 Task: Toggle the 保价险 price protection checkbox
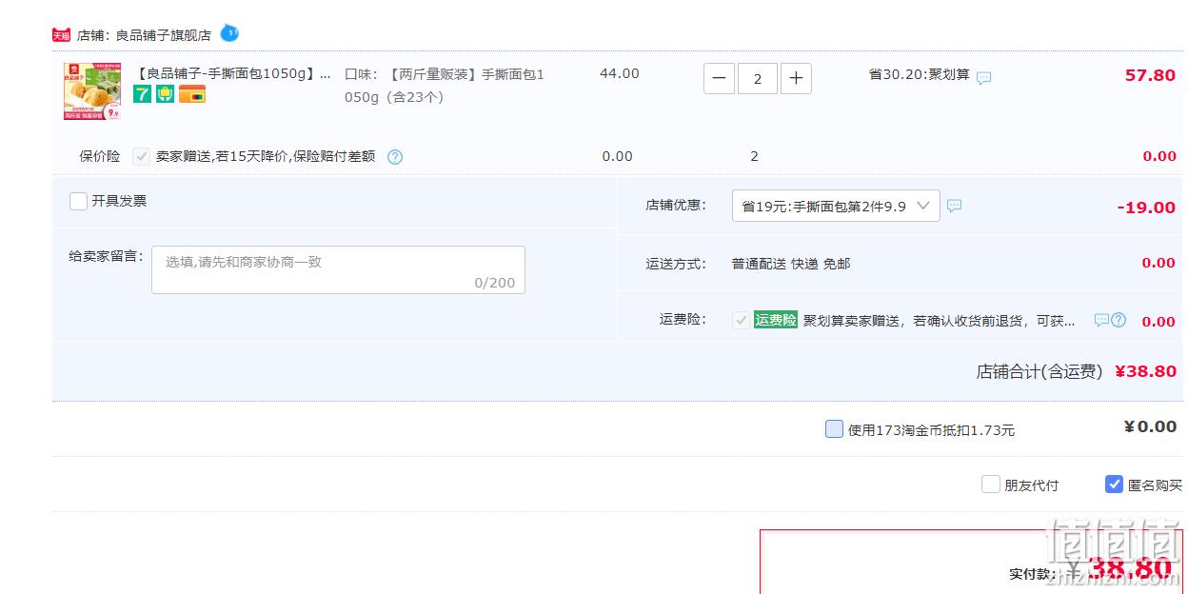141,156
